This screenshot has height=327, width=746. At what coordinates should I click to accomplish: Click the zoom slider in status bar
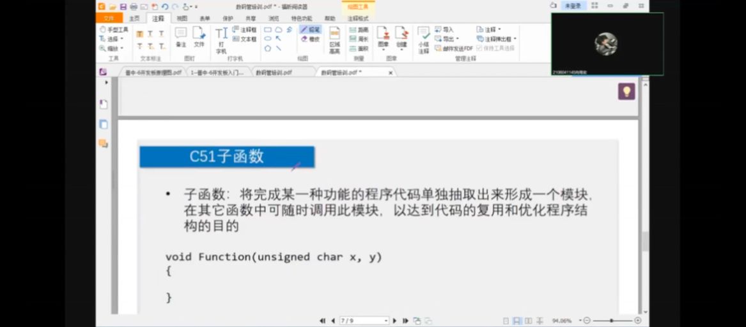pos(611,321)
